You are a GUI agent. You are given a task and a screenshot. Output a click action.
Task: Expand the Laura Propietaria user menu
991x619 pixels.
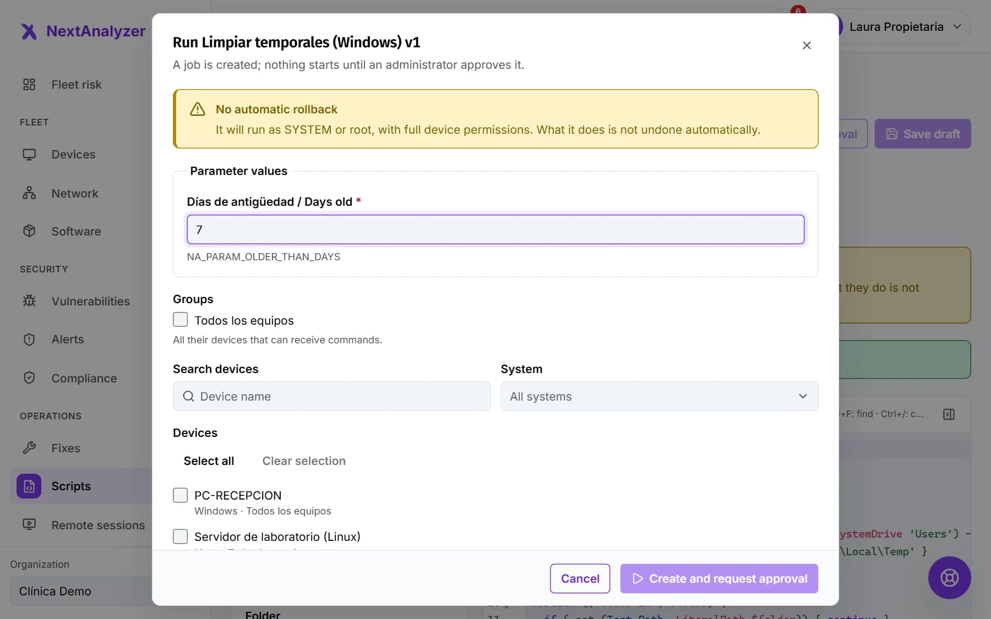904,26
